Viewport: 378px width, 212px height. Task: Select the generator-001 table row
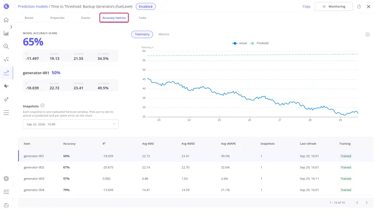point(196,156)
